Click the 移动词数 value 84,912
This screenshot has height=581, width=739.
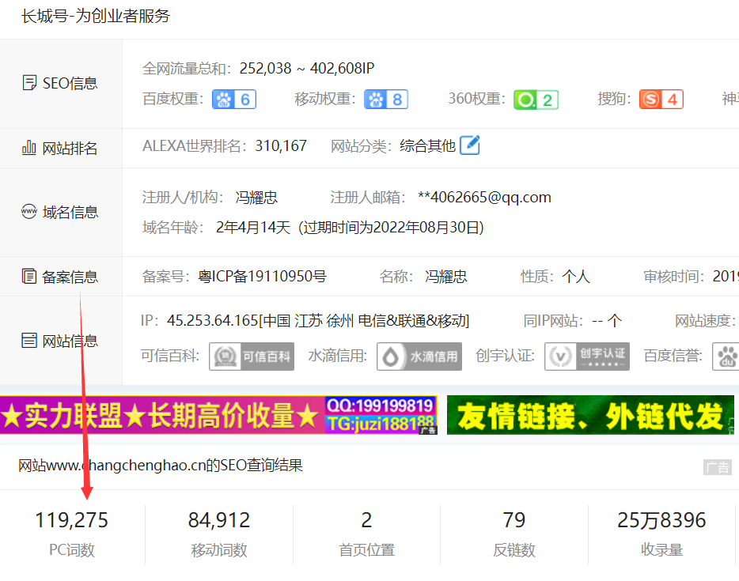(x=219, y=520)
